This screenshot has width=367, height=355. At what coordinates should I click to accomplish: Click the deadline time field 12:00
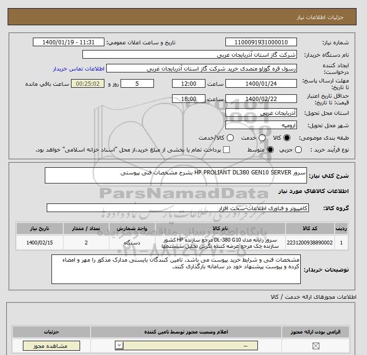click(189, 83)
